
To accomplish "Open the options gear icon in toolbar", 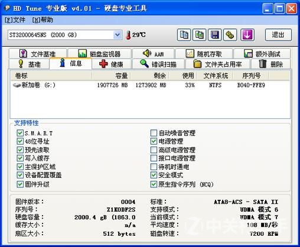I will [230, 35].
